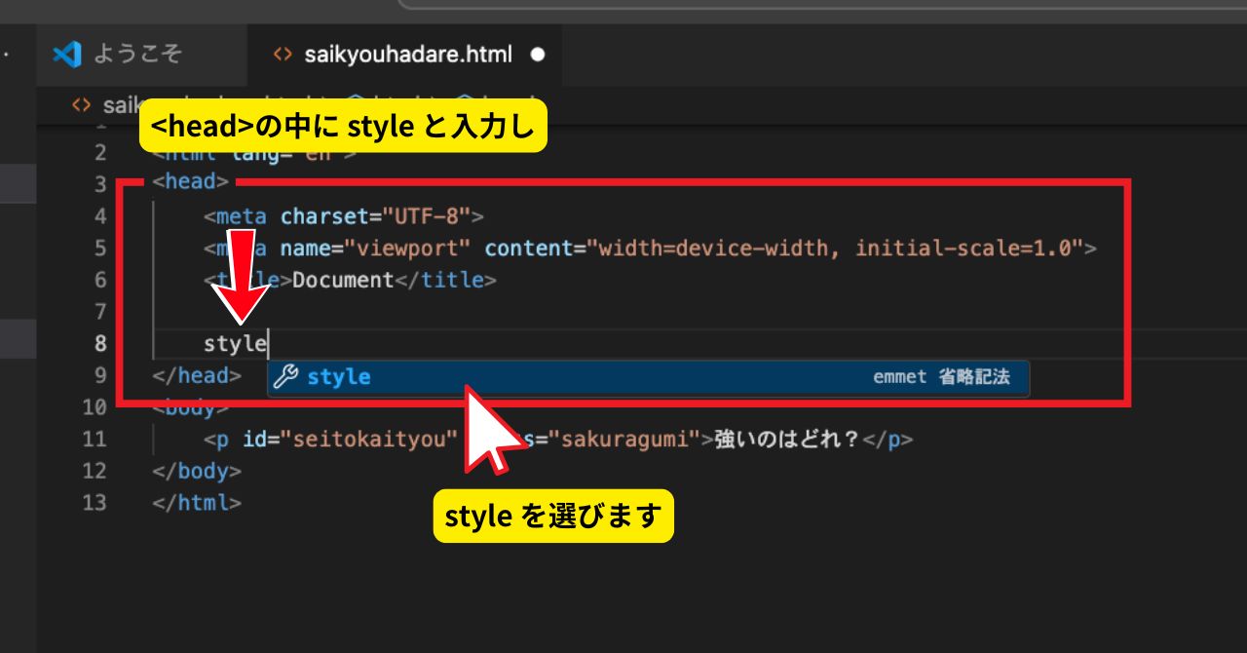This screenshot has height=653, width=1247.
Task: Open the saikyouhadare.html editor tab
Action: click(405, 55)
